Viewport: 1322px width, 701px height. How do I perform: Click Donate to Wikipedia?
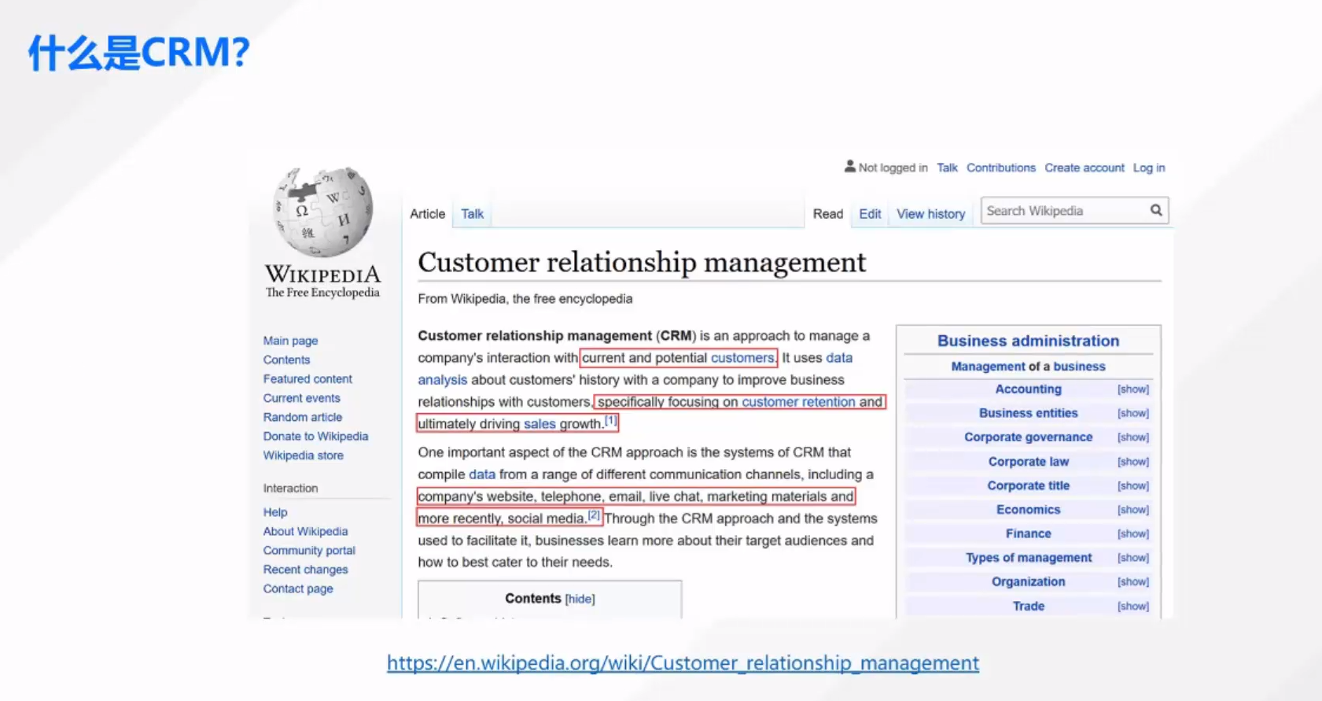click(315, 436)
